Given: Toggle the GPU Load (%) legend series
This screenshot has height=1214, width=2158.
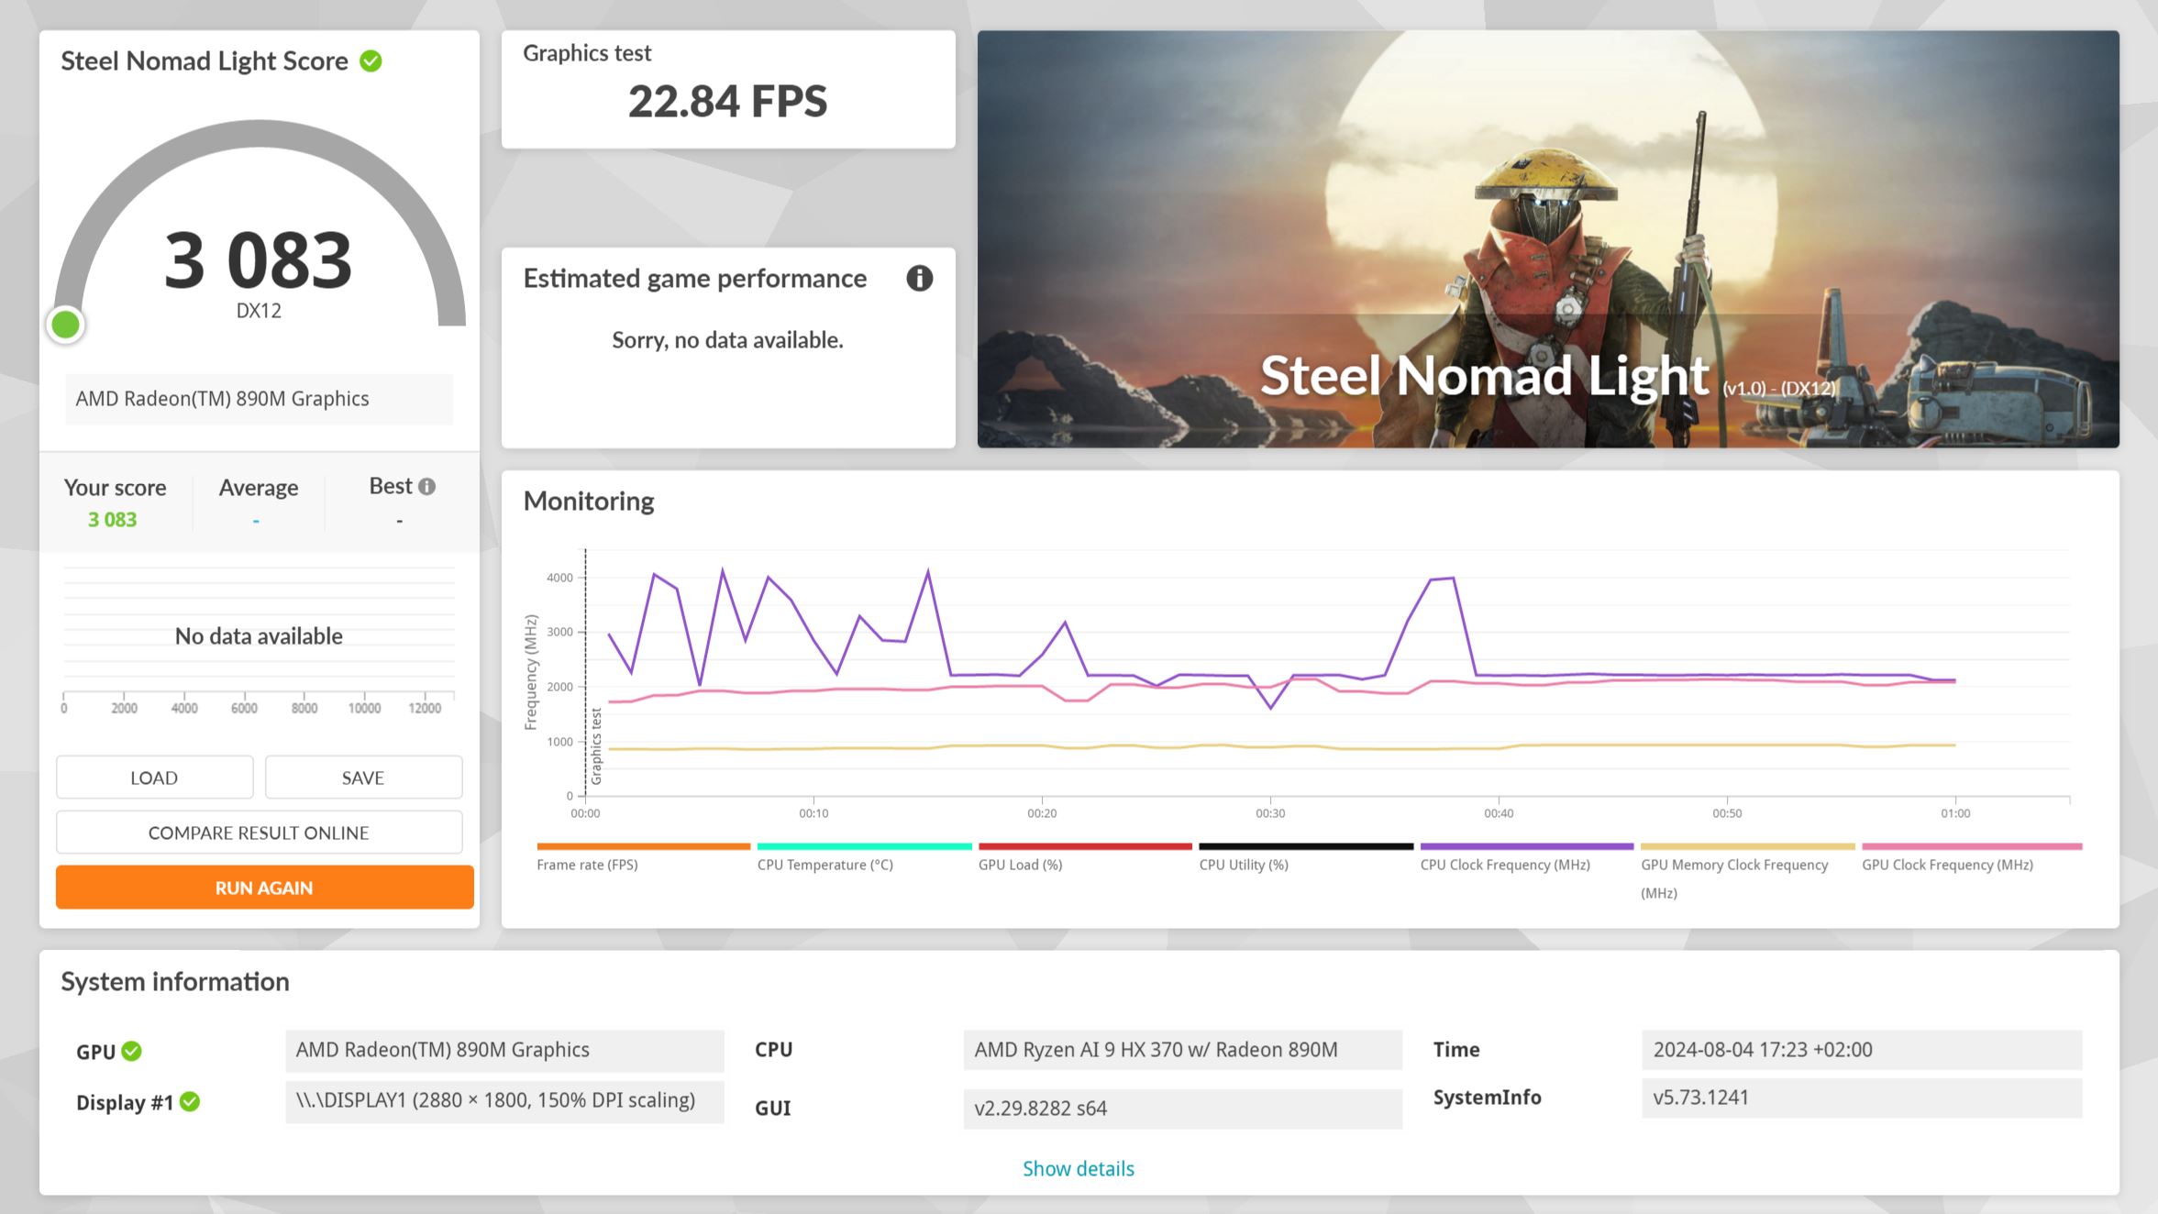Looking at the screenshot, I should tap(1020, 864).
